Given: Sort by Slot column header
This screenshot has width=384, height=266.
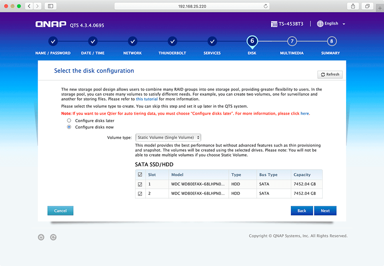Looking at the screenshot, I should point(157,175).
